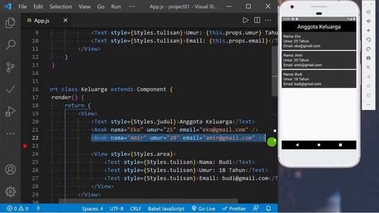
Task: Show hidden menus via title bar ellipsis
Action: pos(131,7)
